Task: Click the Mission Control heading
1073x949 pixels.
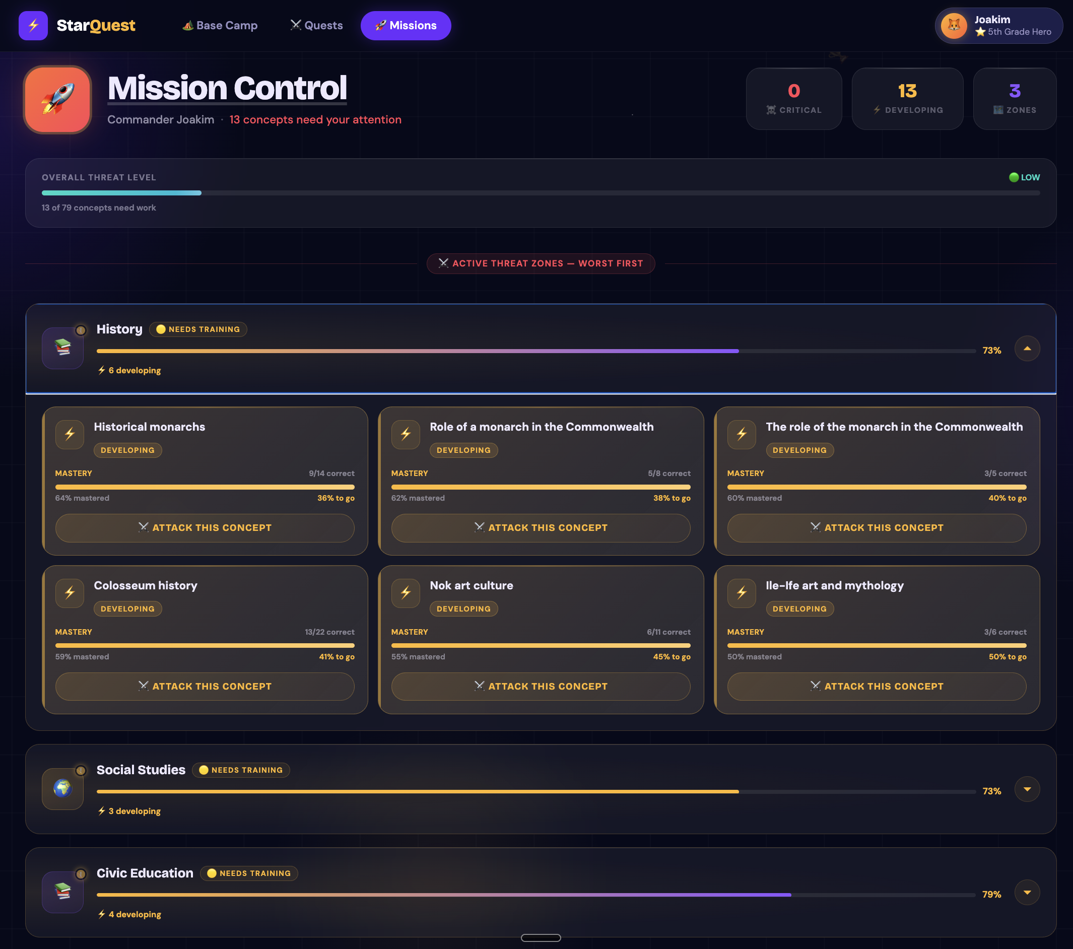Action: (227, 88)
